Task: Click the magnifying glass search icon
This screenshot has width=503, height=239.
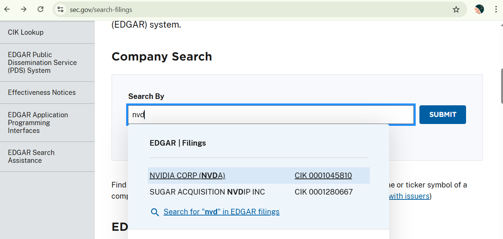Action: (x=155, y=212)
